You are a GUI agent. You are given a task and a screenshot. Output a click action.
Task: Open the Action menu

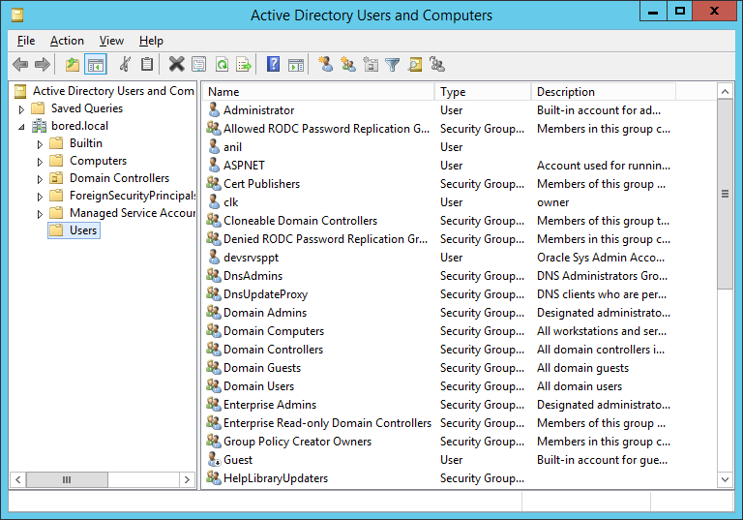67,41
